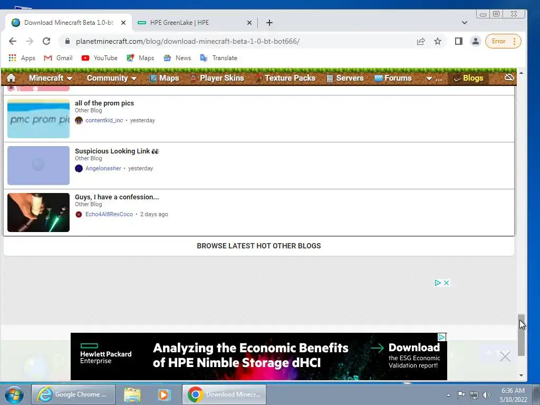Image resolution: width=540 pixels, height=405 pixels.
Task: Click pmc prom pics thumbnail
Action: coord(38,119)
